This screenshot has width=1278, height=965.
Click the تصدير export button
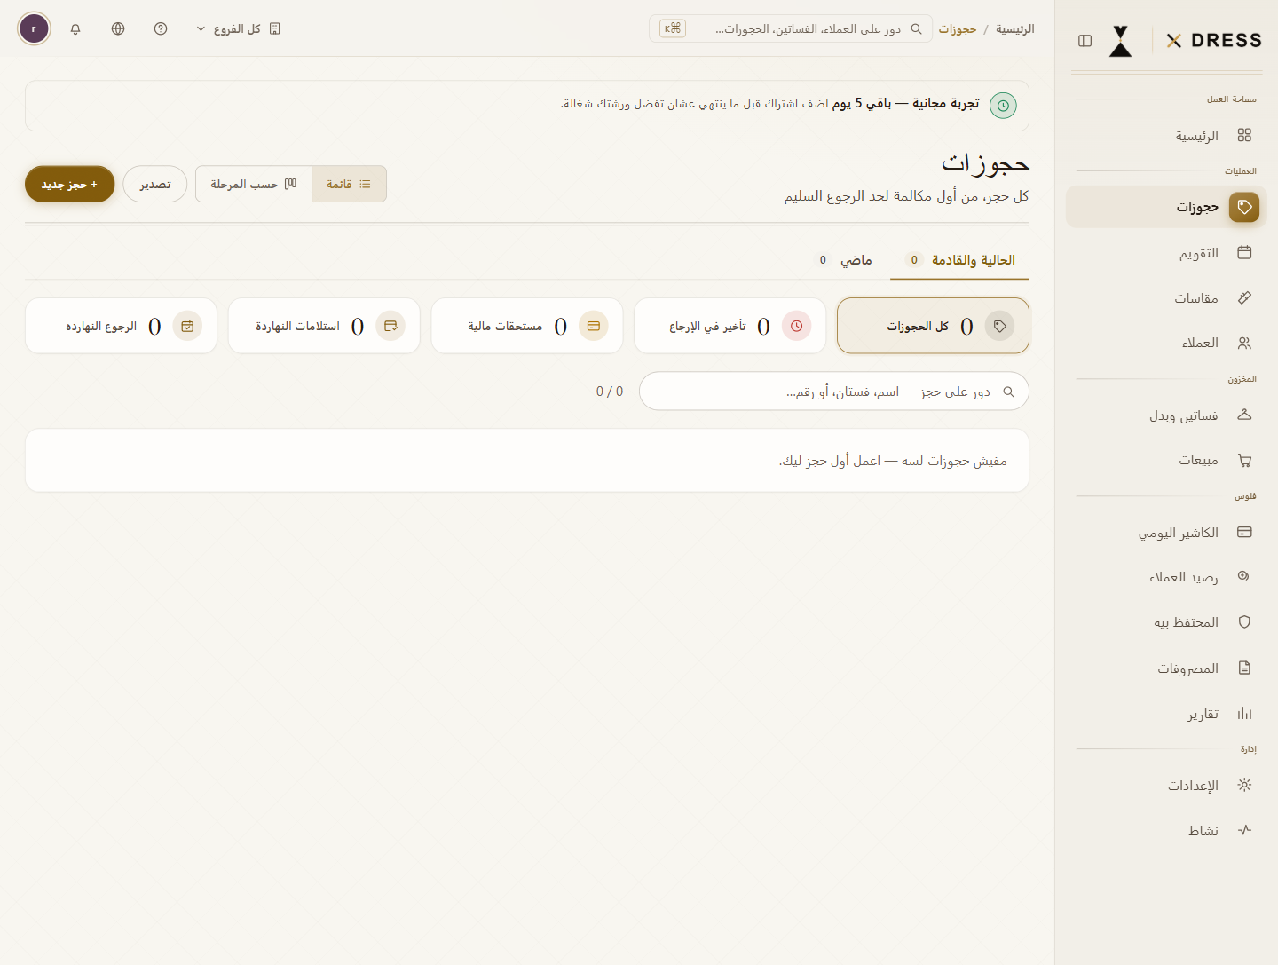155,184
